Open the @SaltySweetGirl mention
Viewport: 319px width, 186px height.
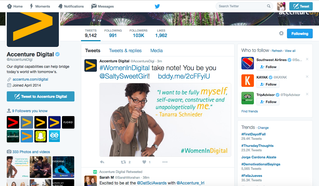pyautogui.click(x=124, y=76)
